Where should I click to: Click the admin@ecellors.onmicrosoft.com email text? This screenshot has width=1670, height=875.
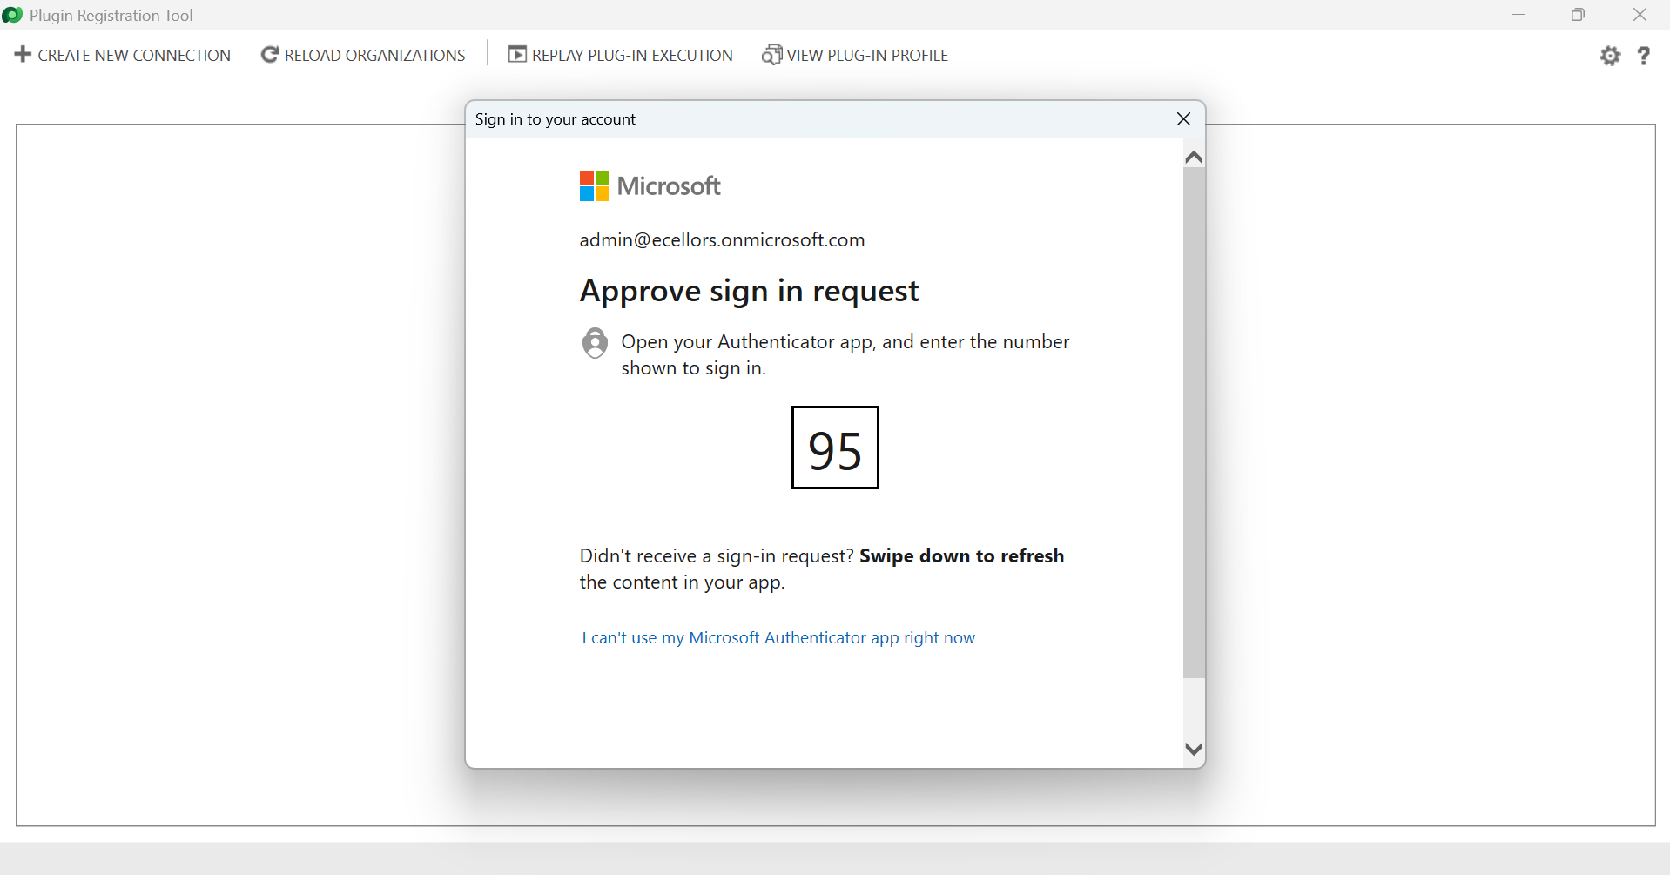pyautogui.click(x=721, y=239)
